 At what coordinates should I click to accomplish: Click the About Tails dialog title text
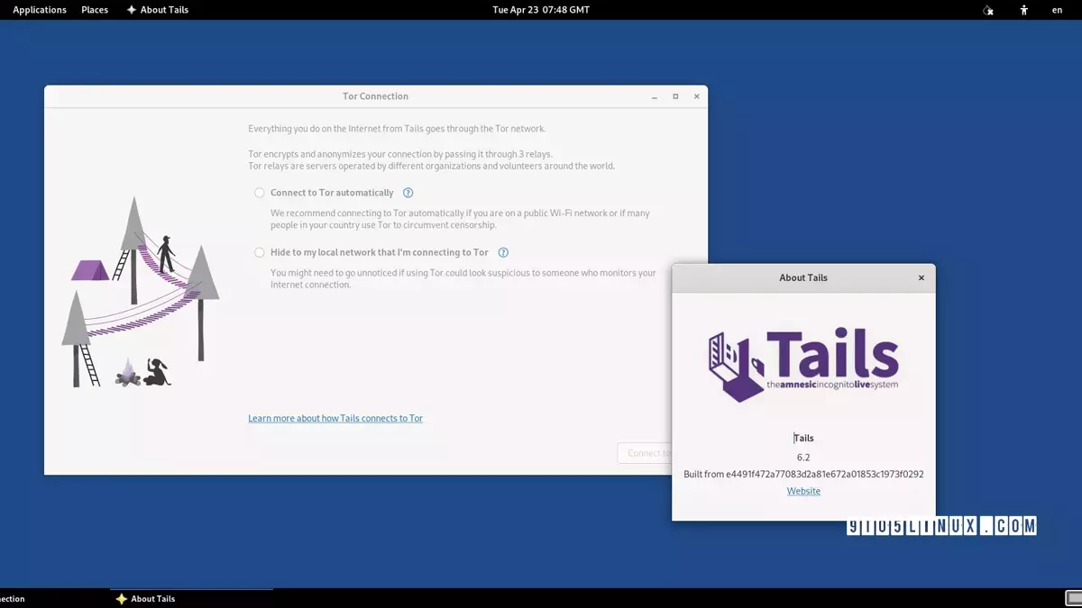(803, 277)
